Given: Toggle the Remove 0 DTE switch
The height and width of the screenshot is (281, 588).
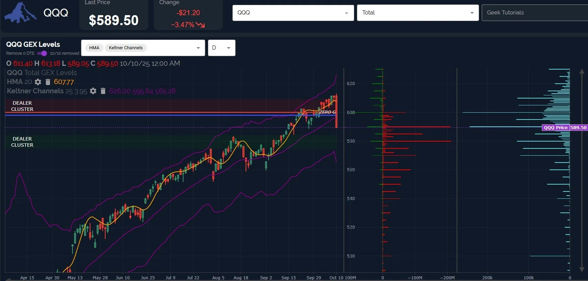Looking at the screenshot, I should coord(42,53).
